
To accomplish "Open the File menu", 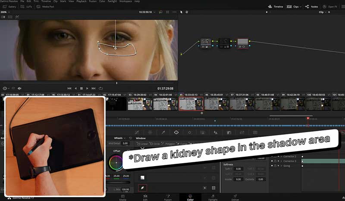I will [x=22, y=1].
